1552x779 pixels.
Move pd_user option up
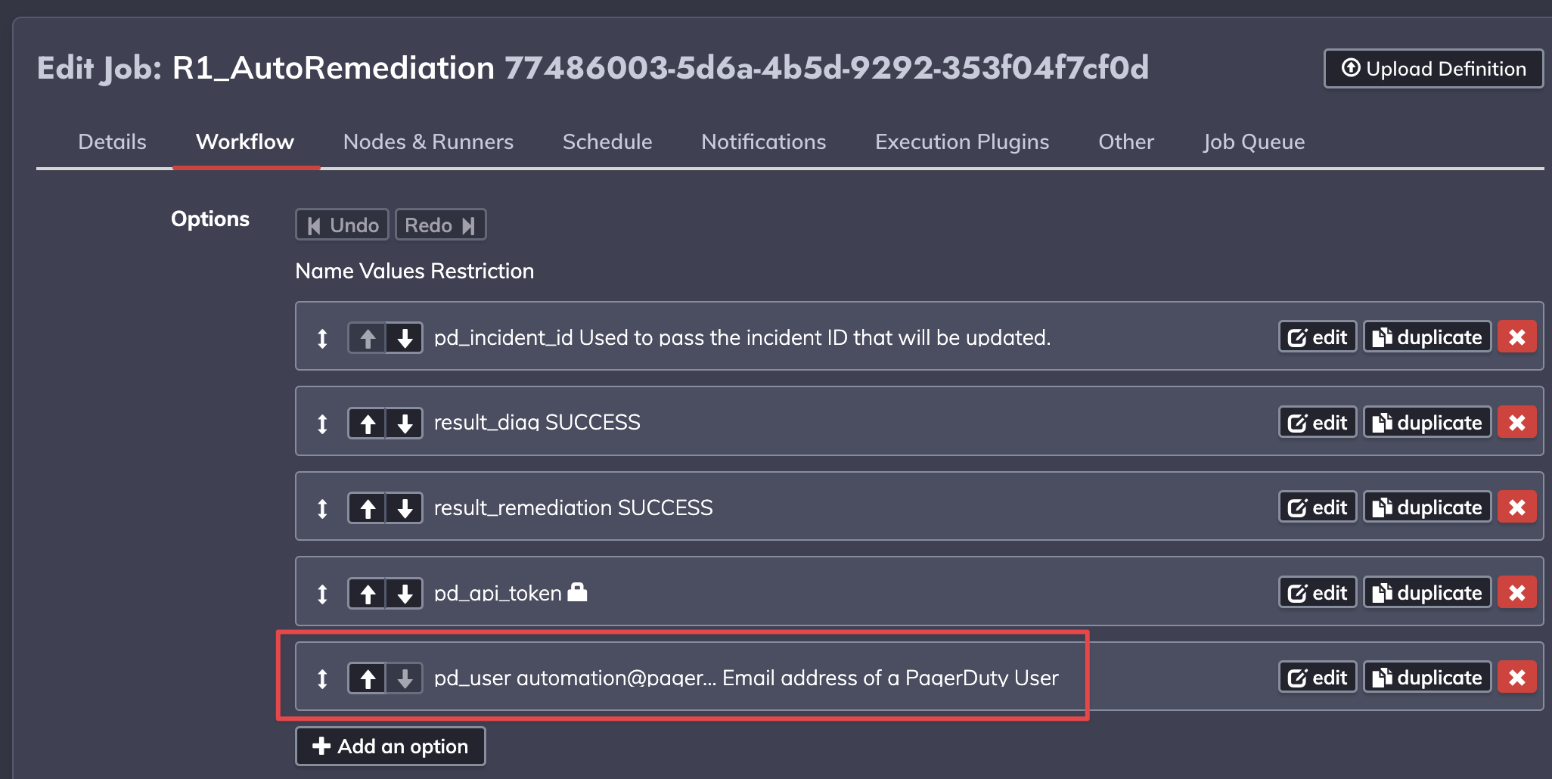[x=368, y=678]
